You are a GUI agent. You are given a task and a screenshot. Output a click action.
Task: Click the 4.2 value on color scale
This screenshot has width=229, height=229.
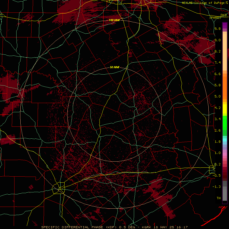coord(218,108)
